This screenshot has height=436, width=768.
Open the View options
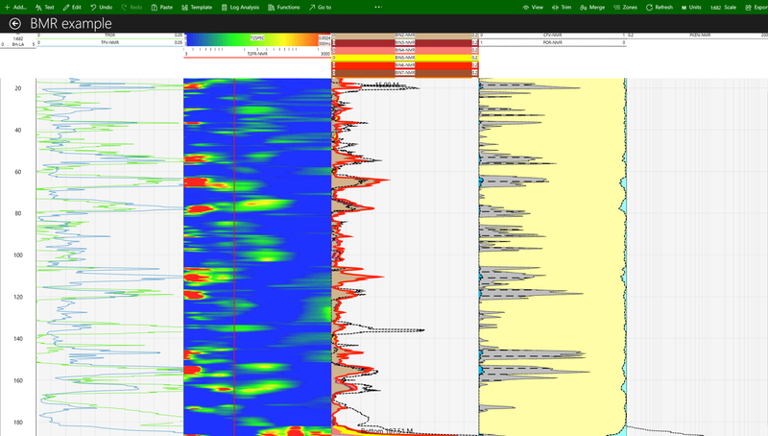[x=533, y=8]
